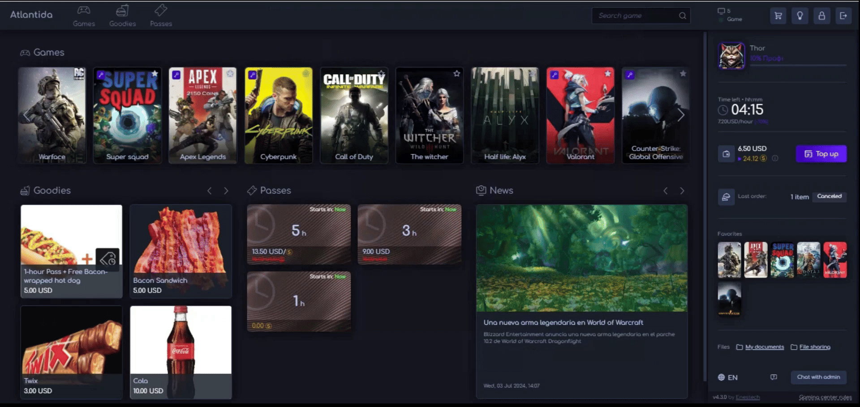
Task: Click the wallet balance icon
Action: [726, 154]
